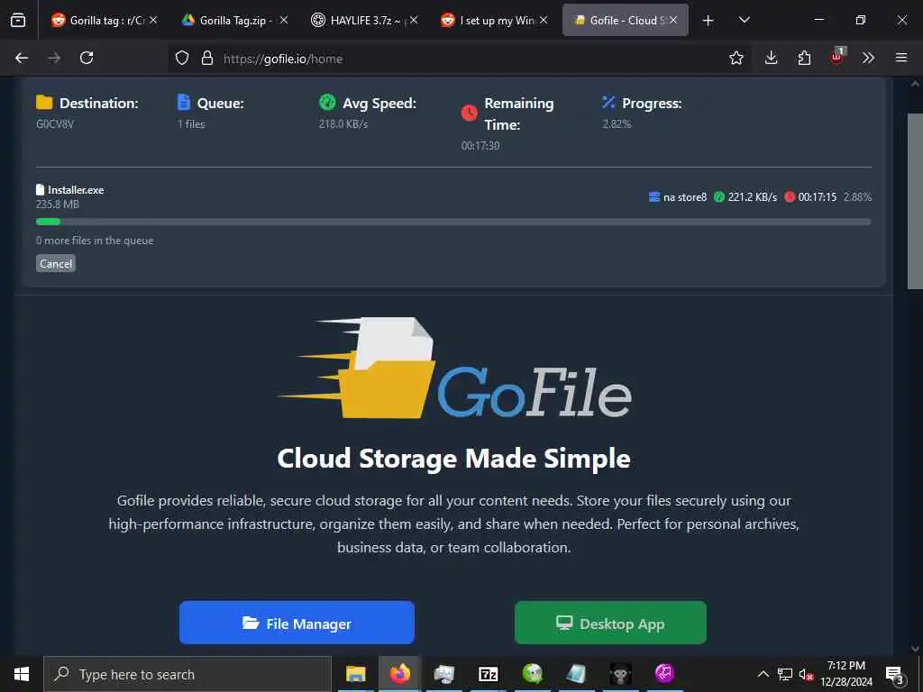This screenshot has width=923, height=692.
Task: Click the 221.2 KB/s speed value
Action: coord(753,197)
